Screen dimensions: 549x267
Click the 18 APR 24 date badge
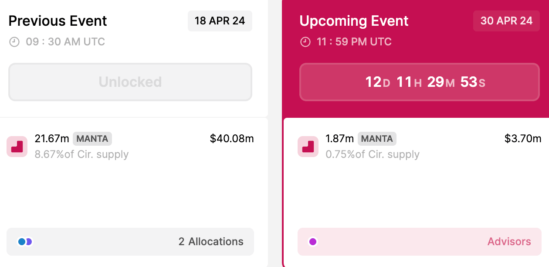click(x=220, y=21)
